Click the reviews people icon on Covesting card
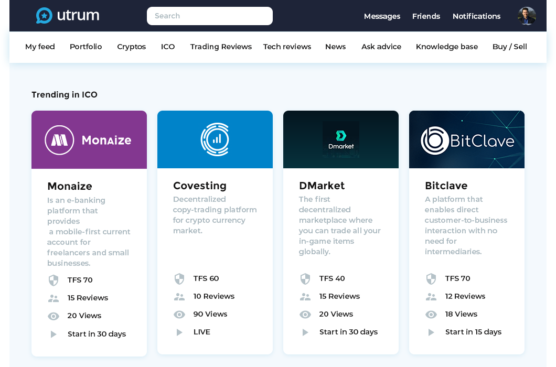The image size is (556, 367). 179,297
